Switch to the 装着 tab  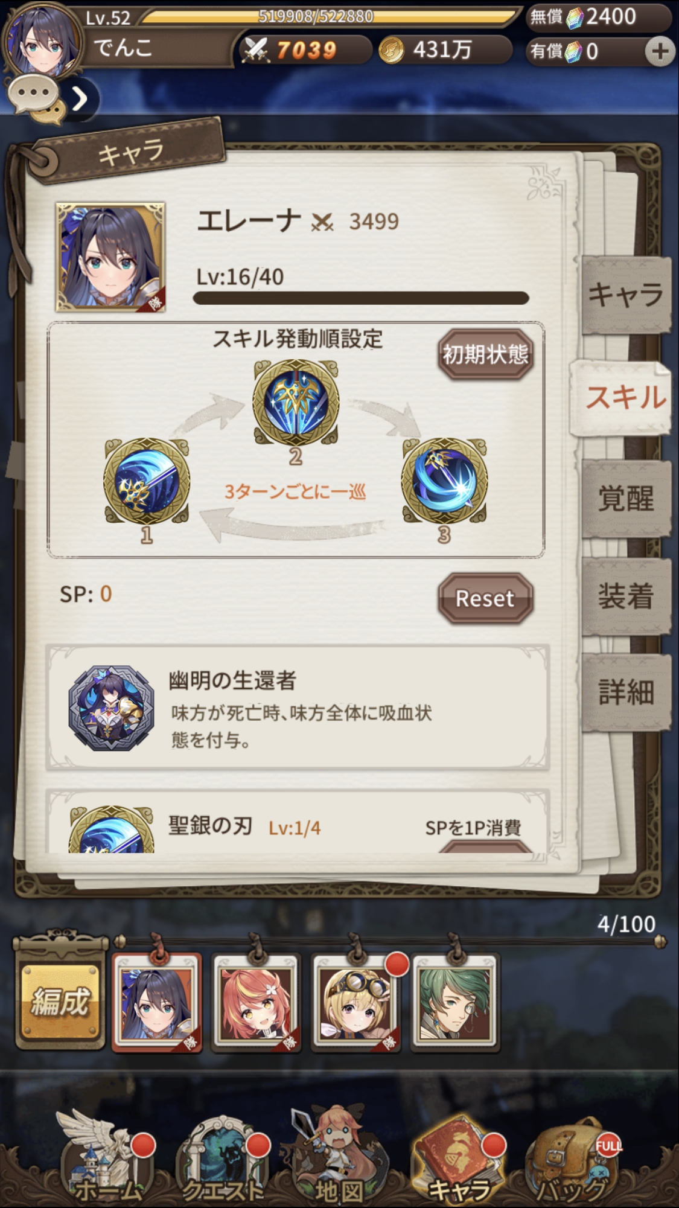(626, 596)
